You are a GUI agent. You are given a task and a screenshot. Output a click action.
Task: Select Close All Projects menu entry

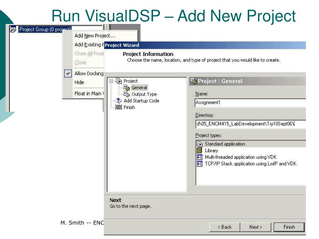pos(89,54)
